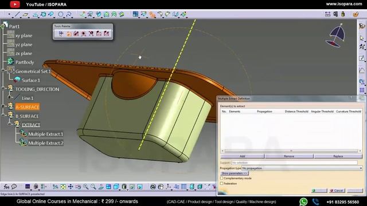Click the last Tools Palette icon
The width and height of the screenshot is (367, 206).
click(x=107, y=34)
